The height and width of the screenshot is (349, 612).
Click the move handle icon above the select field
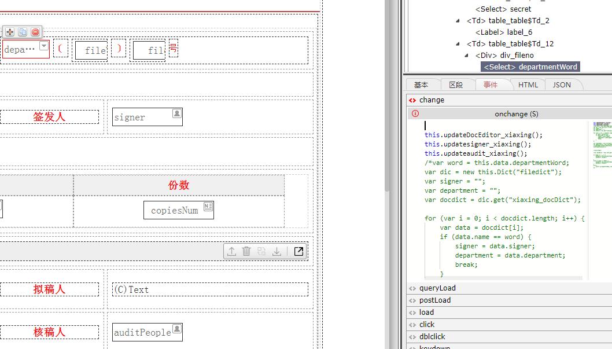pos(10,32)
